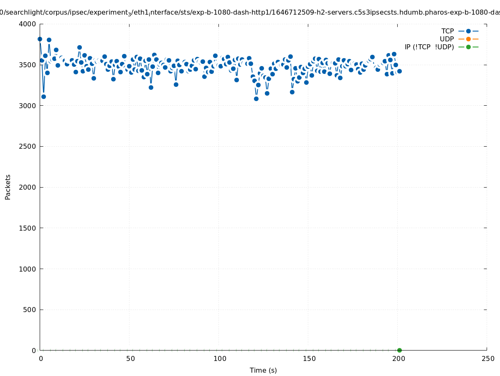Click the 100 x-axis tick label
This screenshot has width=500, height=376.
click(220, 358)
